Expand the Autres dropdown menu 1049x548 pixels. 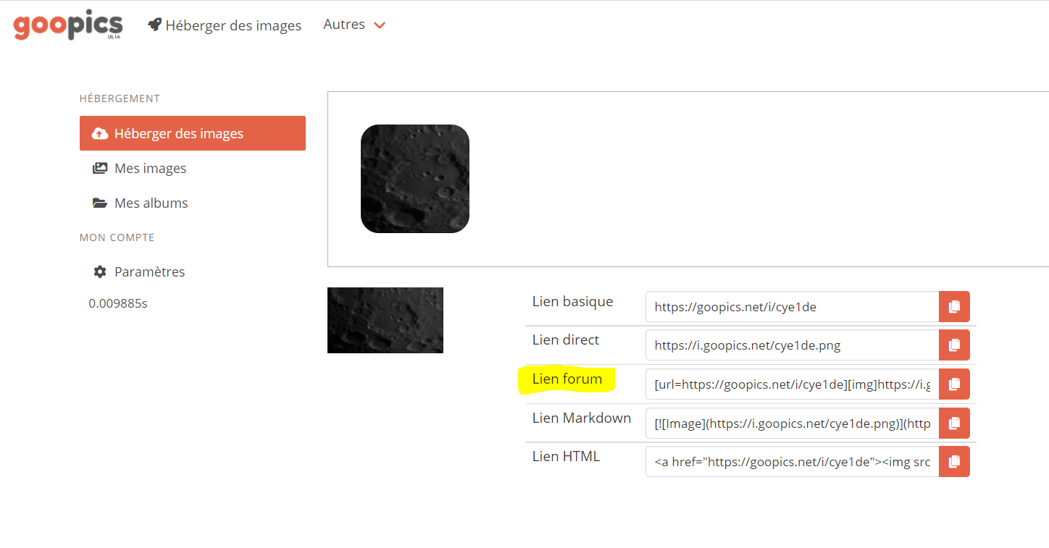point(354,25)
